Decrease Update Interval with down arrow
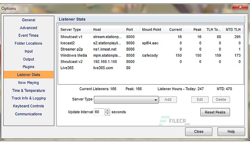The image size is (250, 145). coord(108,114)
